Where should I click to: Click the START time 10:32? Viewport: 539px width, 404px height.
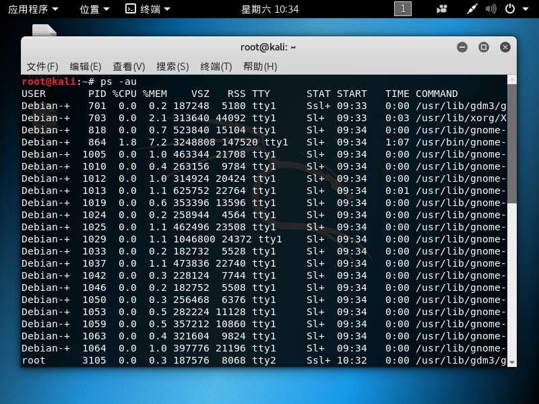(352, 360)
